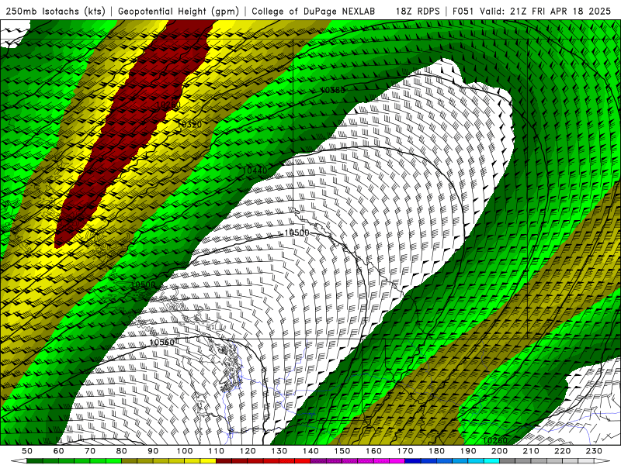621x465 pixels.
Task: Click the 60 value on the color scale
Action: click(x=58, y=451)
